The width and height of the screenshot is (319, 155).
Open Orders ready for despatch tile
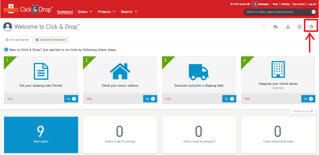[x=199, y=135]
